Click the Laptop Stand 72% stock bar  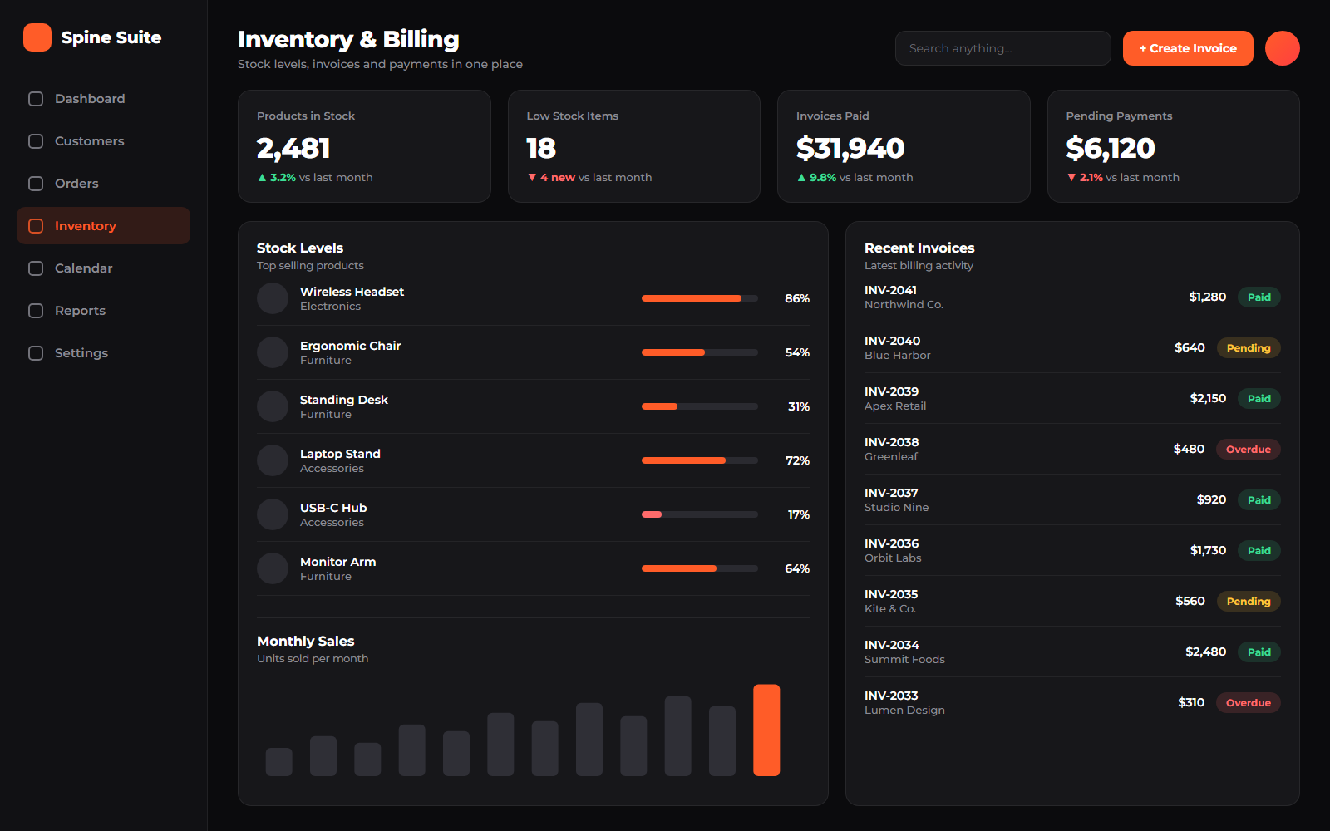700,460
